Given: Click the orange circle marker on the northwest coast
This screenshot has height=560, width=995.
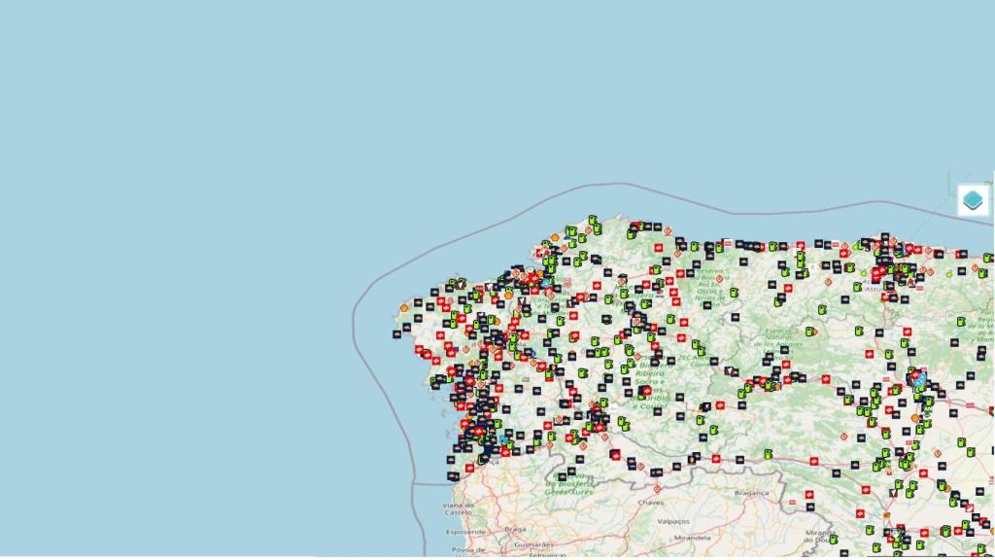Looking at the screenshot, I should tap(404, 307).
